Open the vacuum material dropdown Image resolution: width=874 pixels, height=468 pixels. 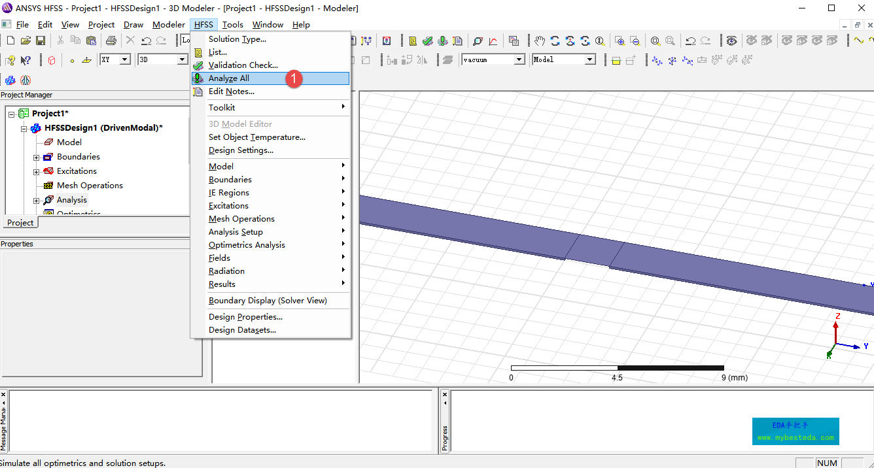tap(519, 59)
